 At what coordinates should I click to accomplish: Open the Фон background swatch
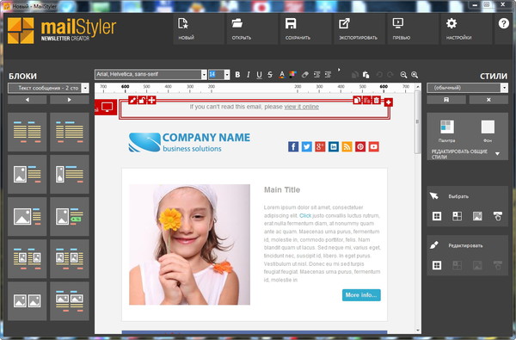pyautogui.click(x=488, y=127)
